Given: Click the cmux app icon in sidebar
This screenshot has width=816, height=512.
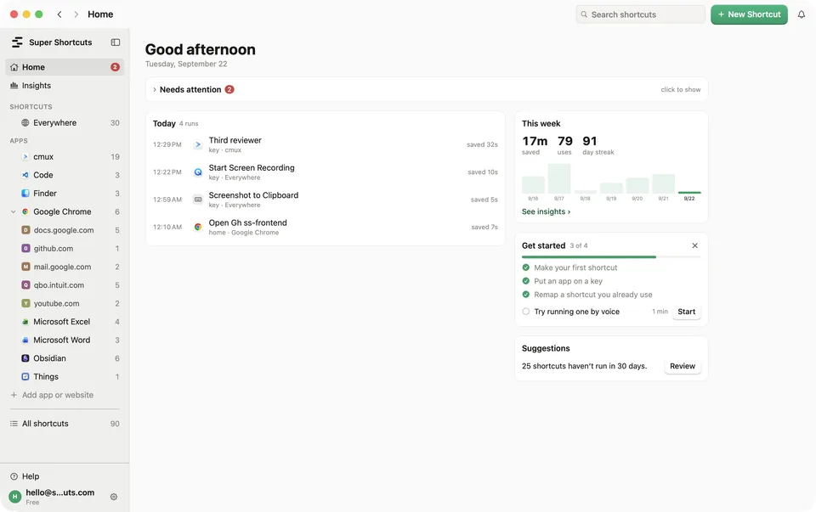Looking at the screenshot, I should tap(25, 156).
